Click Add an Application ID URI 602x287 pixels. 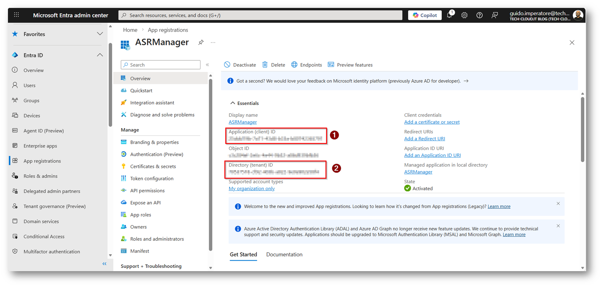[432, 155]
